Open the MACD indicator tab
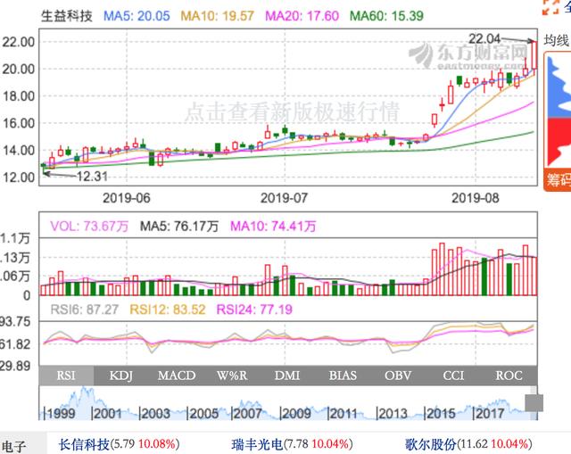This screenshot has height=454, width=571. 177,376
